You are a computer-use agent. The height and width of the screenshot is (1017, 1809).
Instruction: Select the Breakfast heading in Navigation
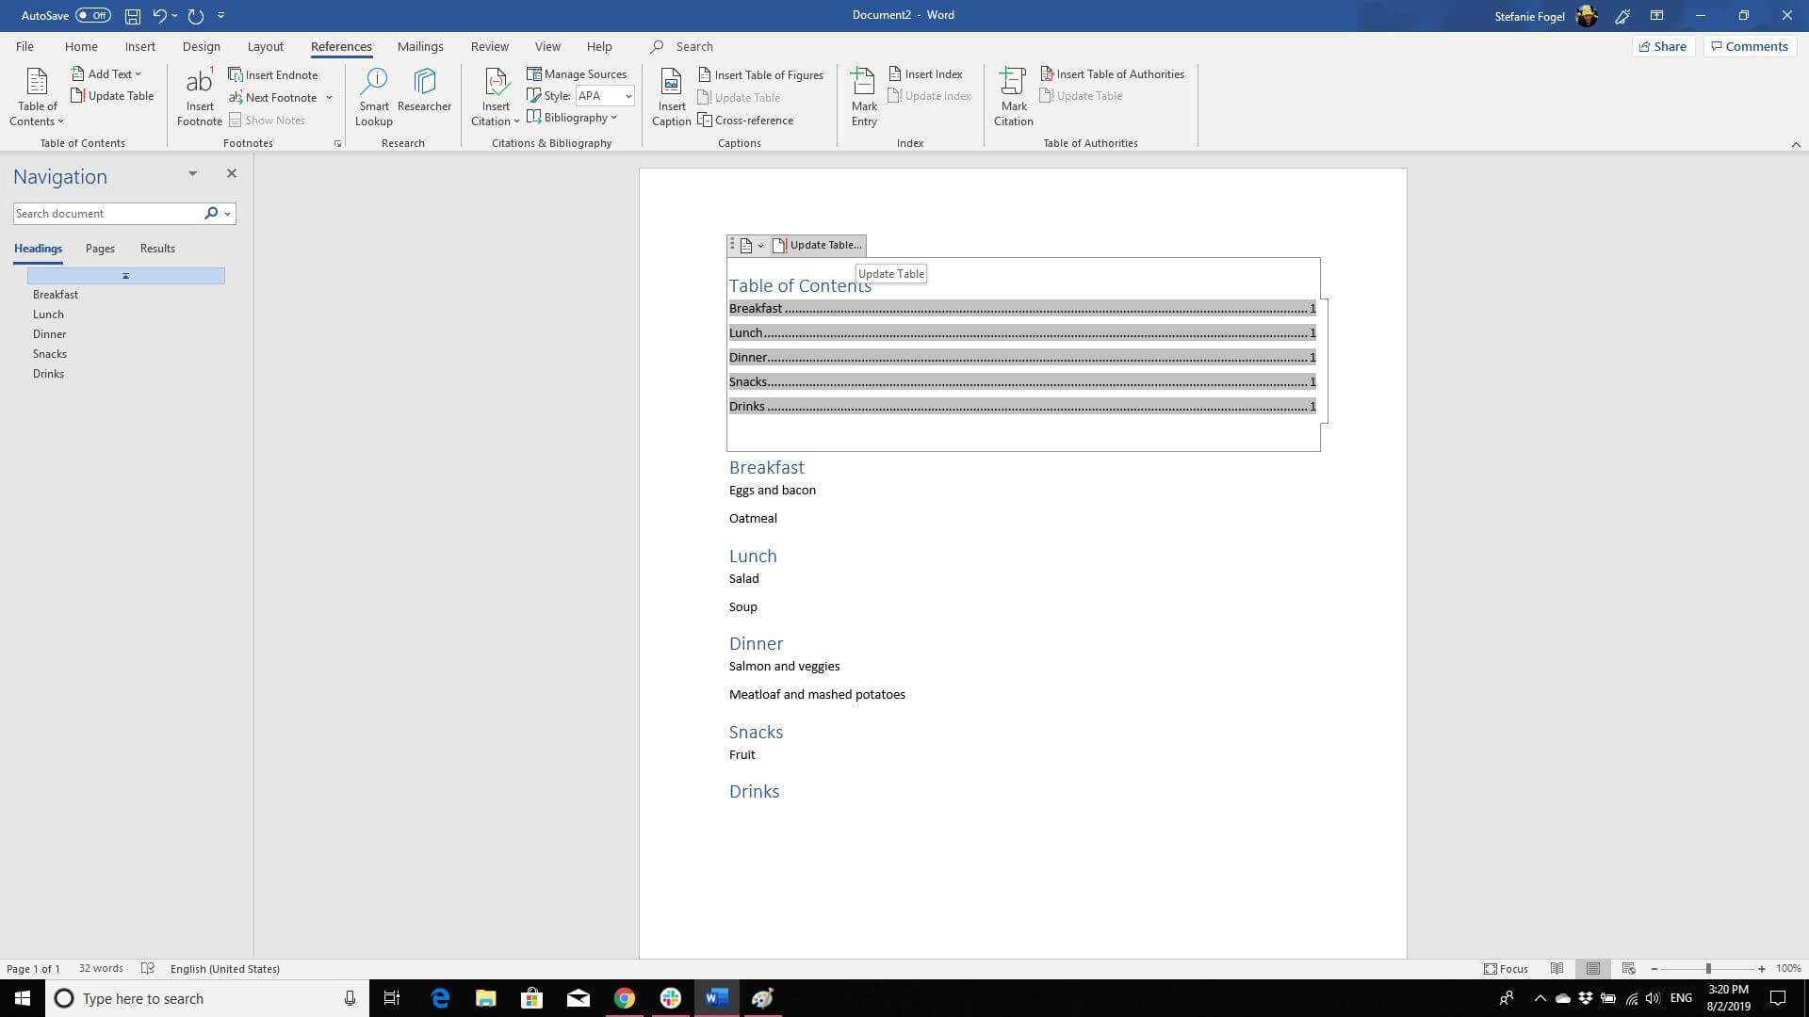[55, 295]
